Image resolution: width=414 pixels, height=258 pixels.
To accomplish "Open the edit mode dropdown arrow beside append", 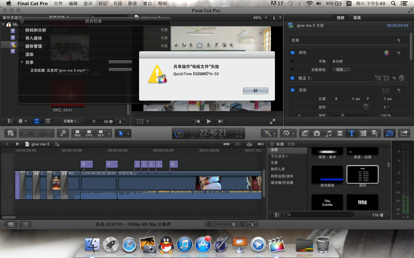I will (x=109, y=134).
